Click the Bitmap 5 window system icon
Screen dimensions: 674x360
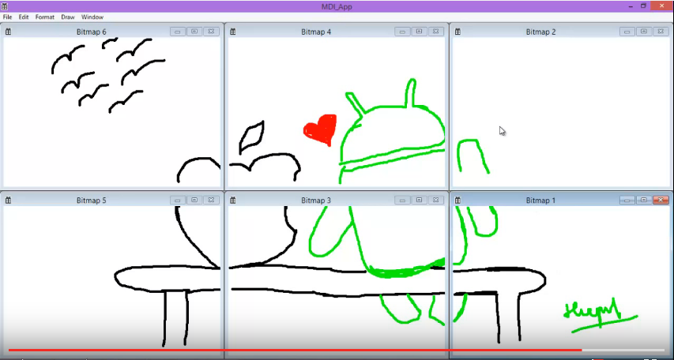8,201
